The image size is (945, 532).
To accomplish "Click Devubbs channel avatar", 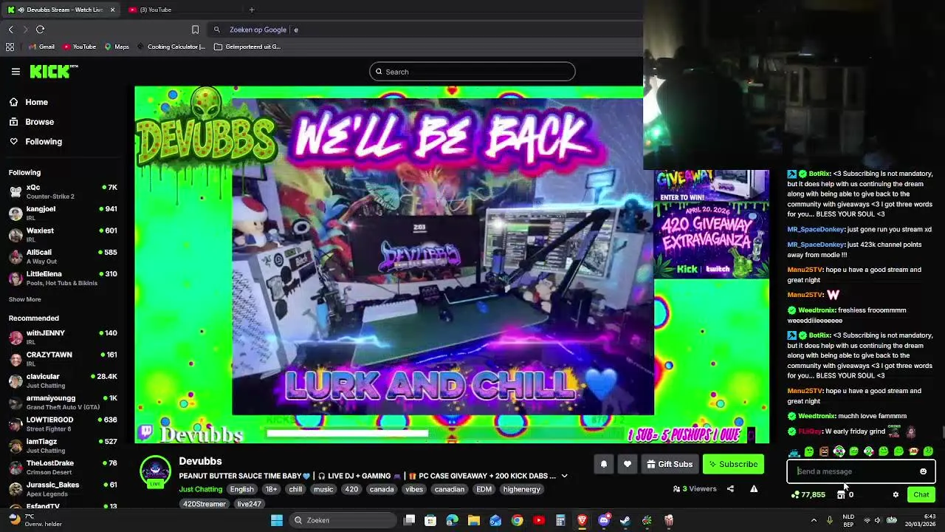I will coord(155,471).
